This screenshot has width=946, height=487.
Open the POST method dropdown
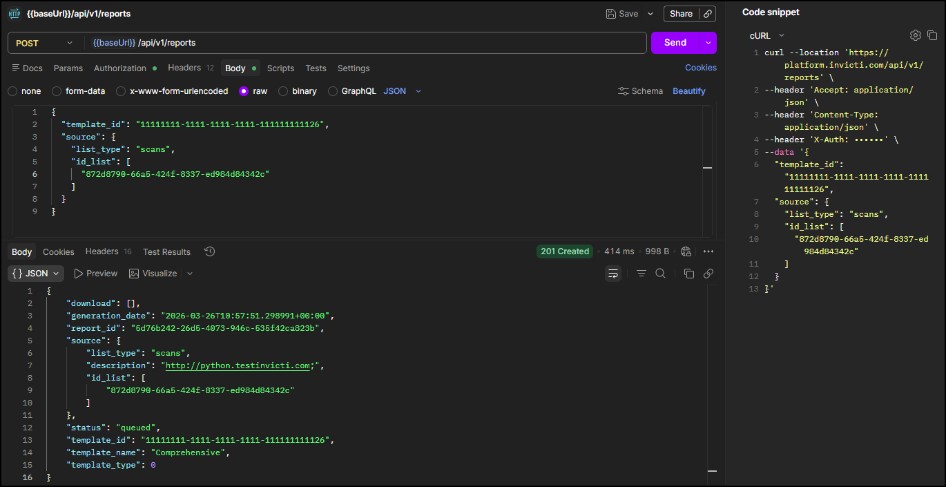click(x=45, y=42)
